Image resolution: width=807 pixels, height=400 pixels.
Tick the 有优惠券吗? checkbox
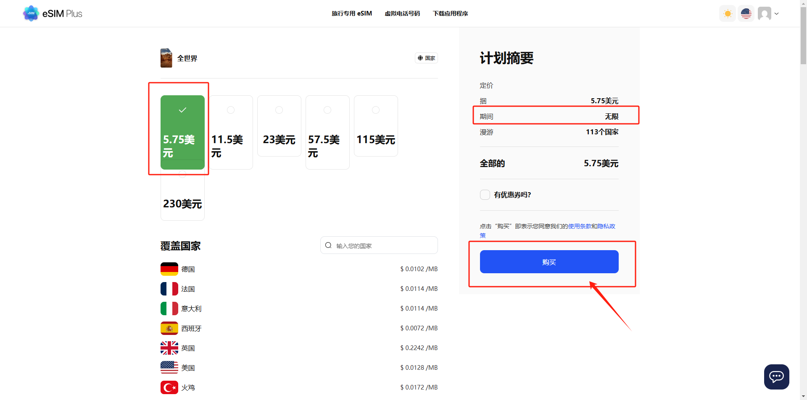pyautogui.click(x=485, y=195)
